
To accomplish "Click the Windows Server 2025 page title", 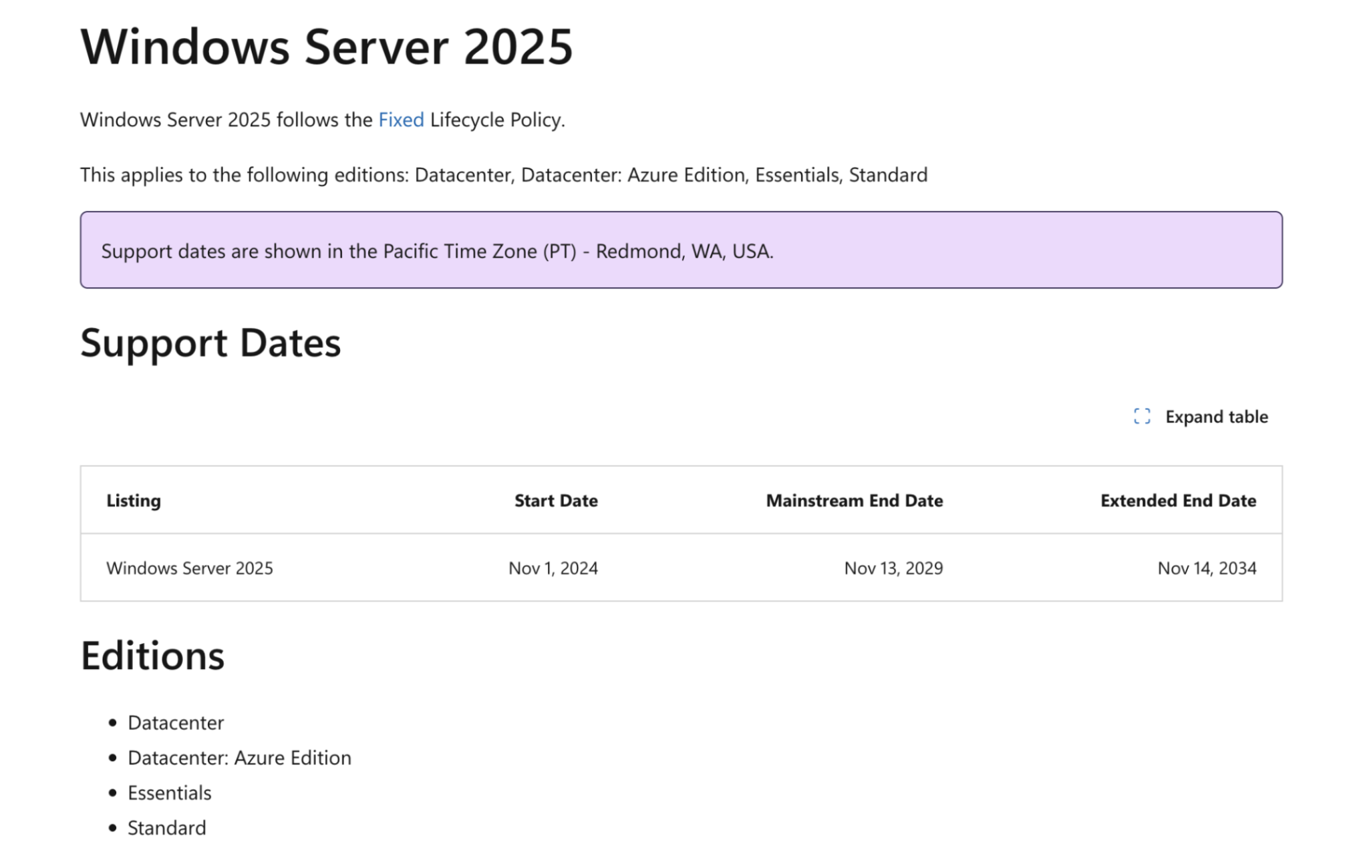I will point(327,47).
